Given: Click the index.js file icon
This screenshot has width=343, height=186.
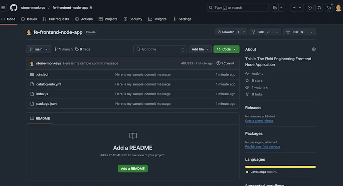Looking at the screenshot, I should [x=32, y=94].
